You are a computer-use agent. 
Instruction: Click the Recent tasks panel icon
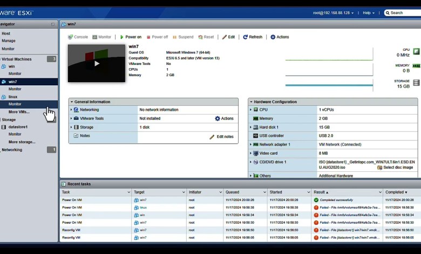tap(64, 184)
